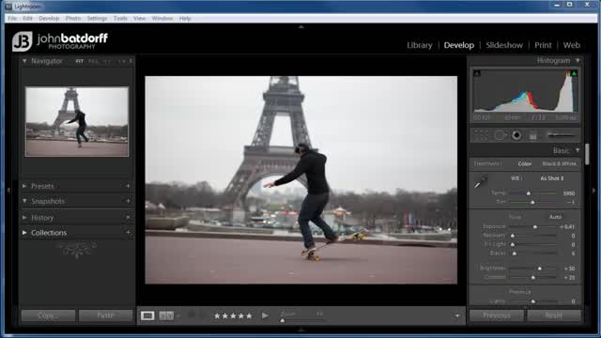Play the impromptu slideshow
This screenshot has width=601, height=338.
pyautogui.click(x=265, y=315)
